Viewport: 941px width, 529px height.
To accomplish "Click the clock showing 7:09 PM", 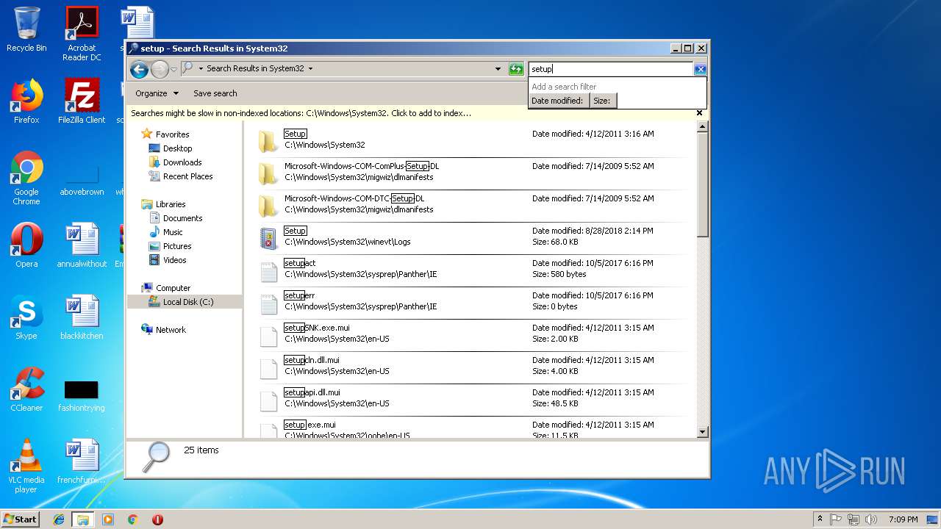I will tap(903, 519).
